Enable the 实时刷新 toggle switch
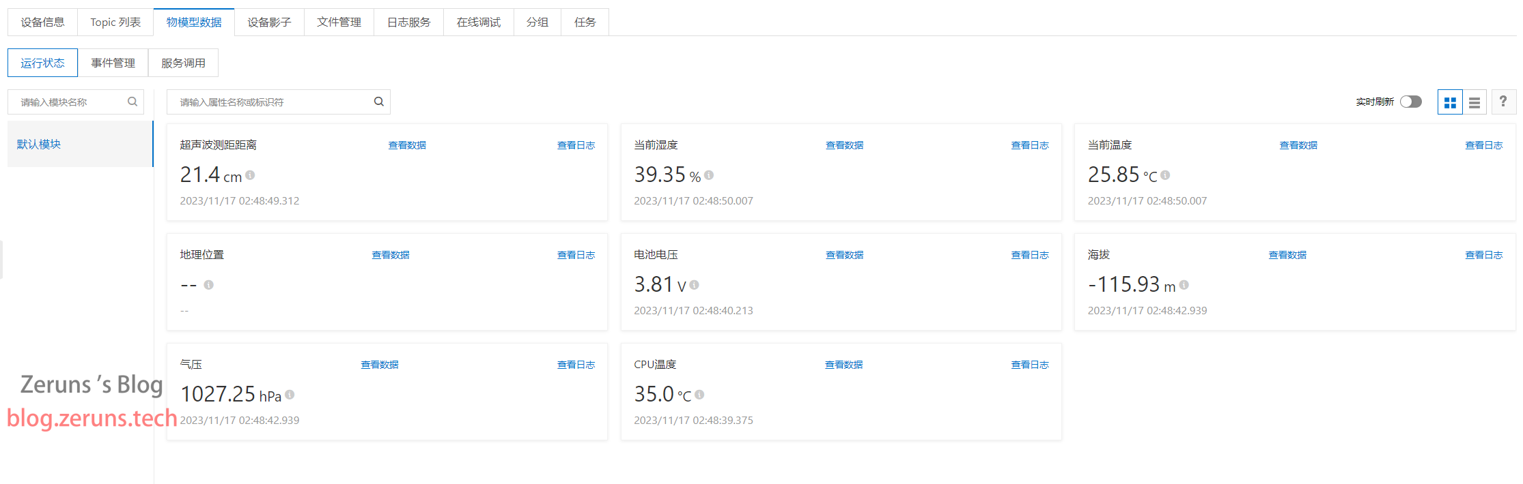 click(x=1410, y=102)
